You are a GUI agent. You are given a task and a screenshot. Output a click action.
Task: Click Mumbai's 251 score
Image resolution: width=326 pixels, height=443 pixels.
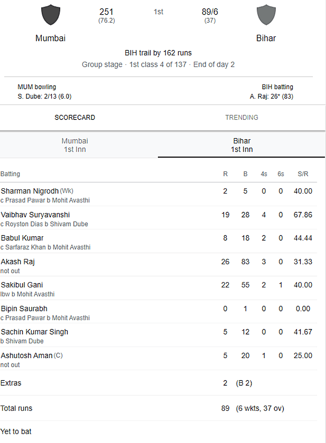[x=106, y=12]
